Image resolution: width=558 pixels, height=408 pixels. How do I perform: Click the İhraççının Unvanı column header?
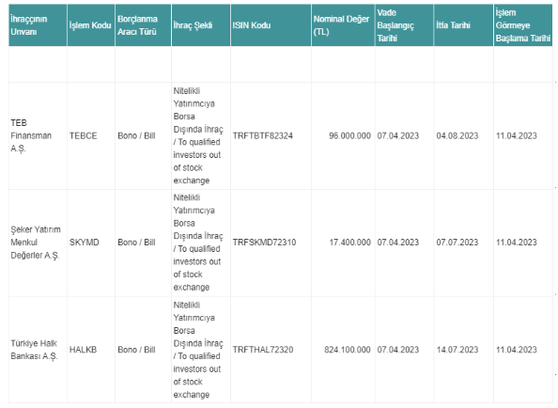pos(38,25)
